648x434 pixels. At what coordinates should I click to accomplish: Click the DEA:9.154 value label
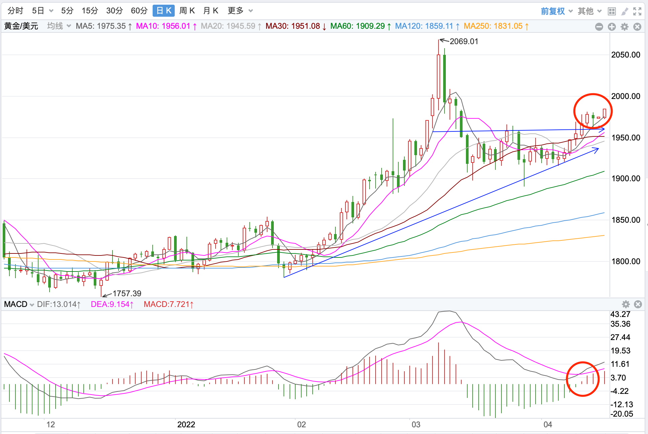click(112, 304)
